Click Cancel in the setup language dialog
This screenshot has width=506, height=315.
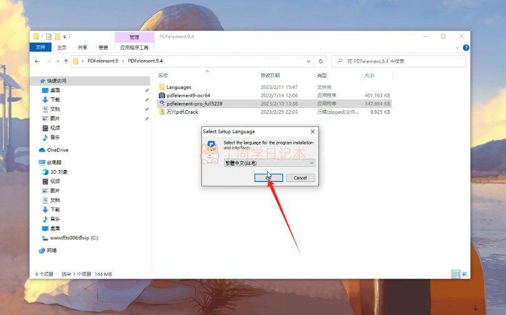[x=300, y=177]
